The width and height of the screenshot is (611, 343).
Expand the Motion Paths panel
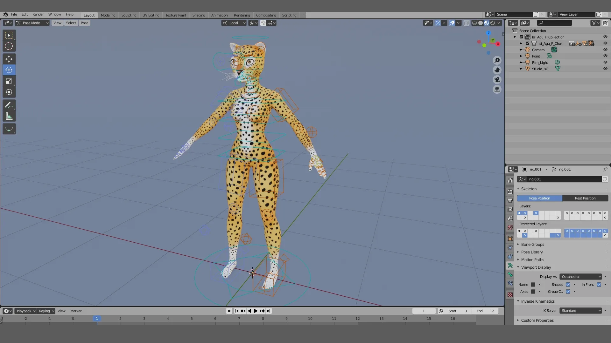pos(532,260)
